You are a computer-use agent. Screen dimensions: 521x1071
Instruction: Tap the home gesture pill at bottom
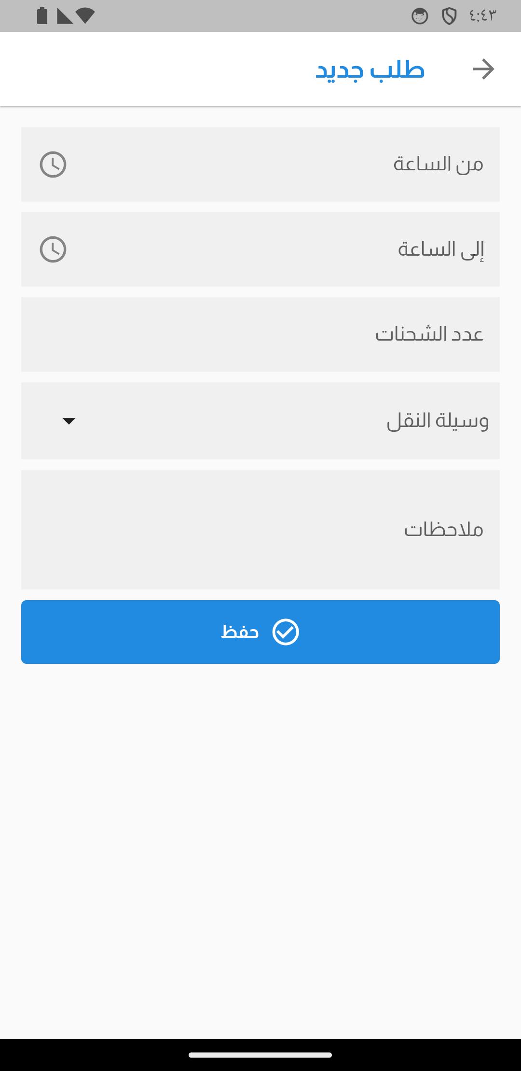tap(260, 1055)
